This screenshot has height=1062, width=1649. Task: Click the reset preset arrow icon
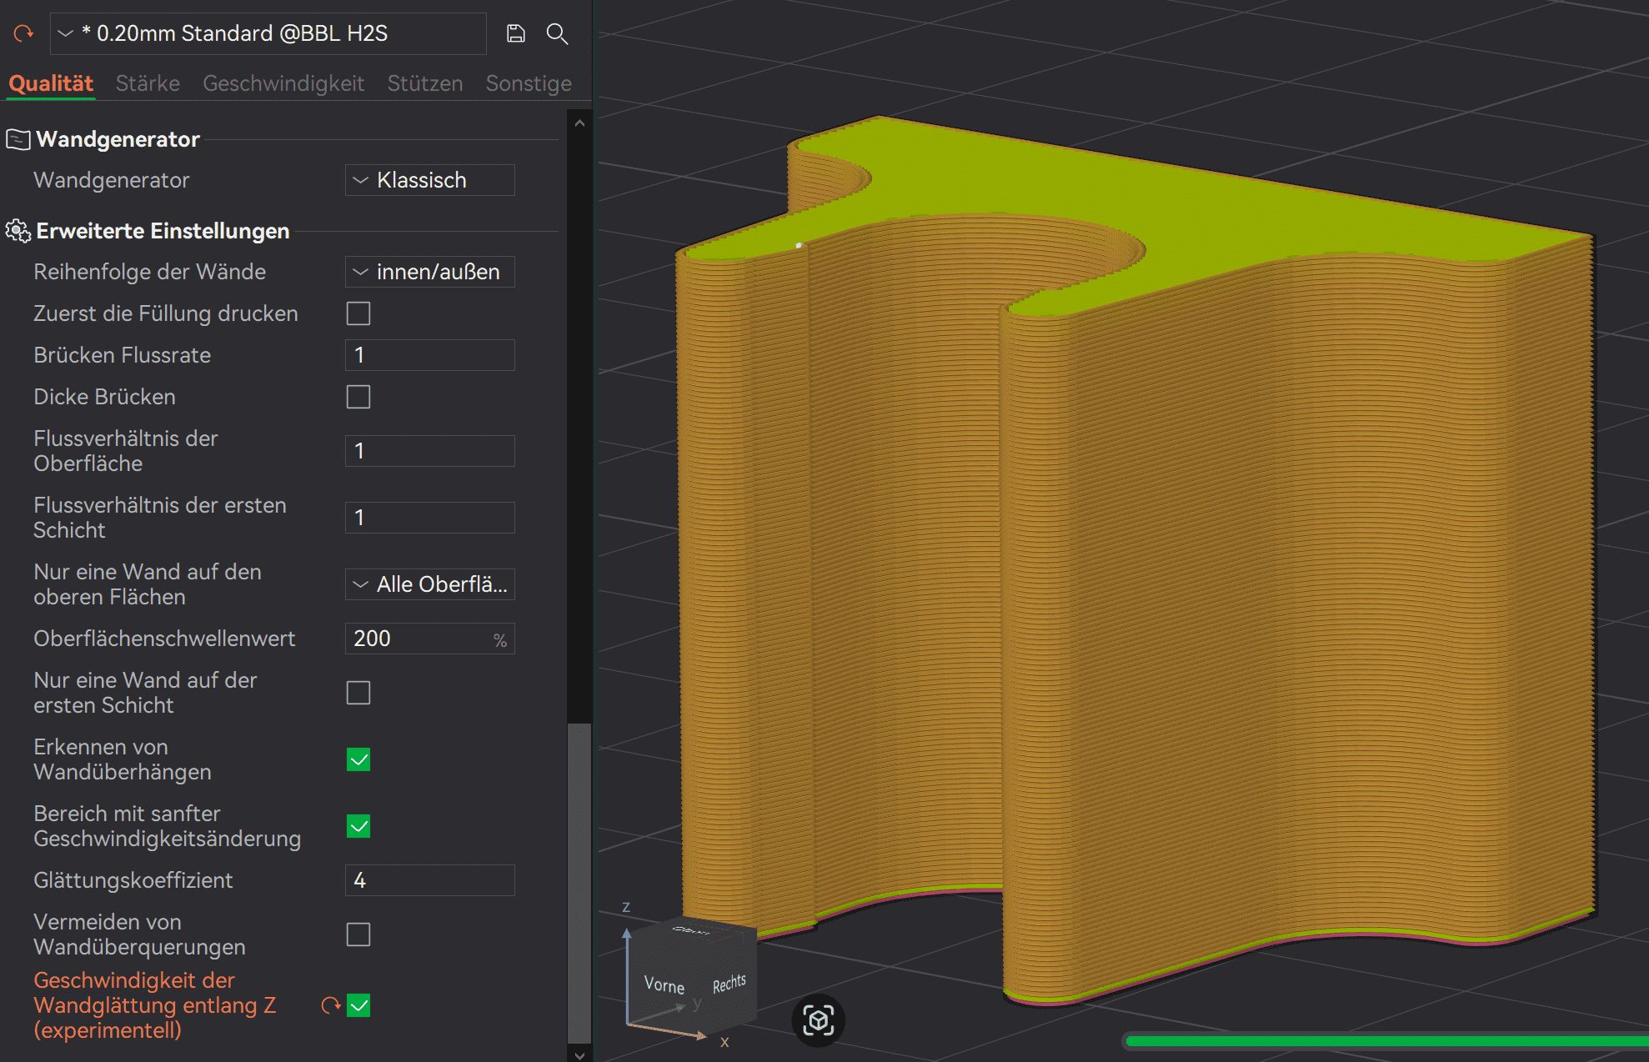pyautogui.click(x=23, y=33)
